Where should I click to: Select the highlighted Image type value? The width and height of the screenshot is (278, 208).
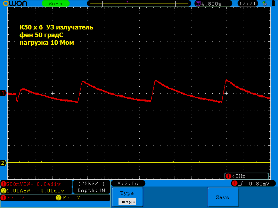point(127,201)
